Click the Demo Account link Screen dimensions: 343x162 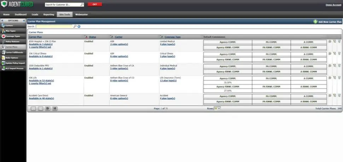(x=333, y=5)
